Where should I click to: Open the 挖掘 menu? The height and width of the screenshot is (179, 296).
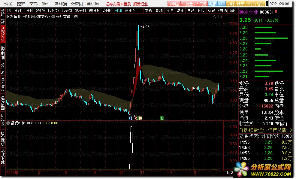coord(21,4)
